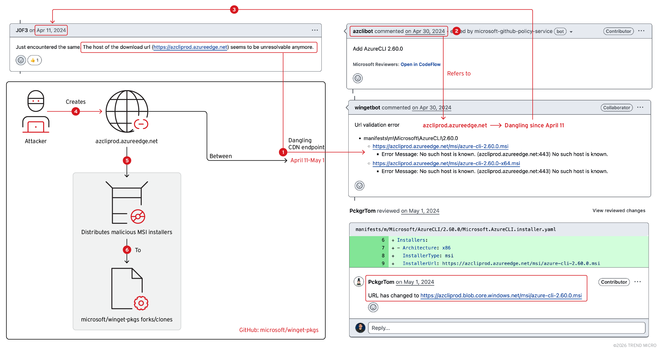Click the Reply text field
The height and width of the screenshot is (353, 662).
506,328
